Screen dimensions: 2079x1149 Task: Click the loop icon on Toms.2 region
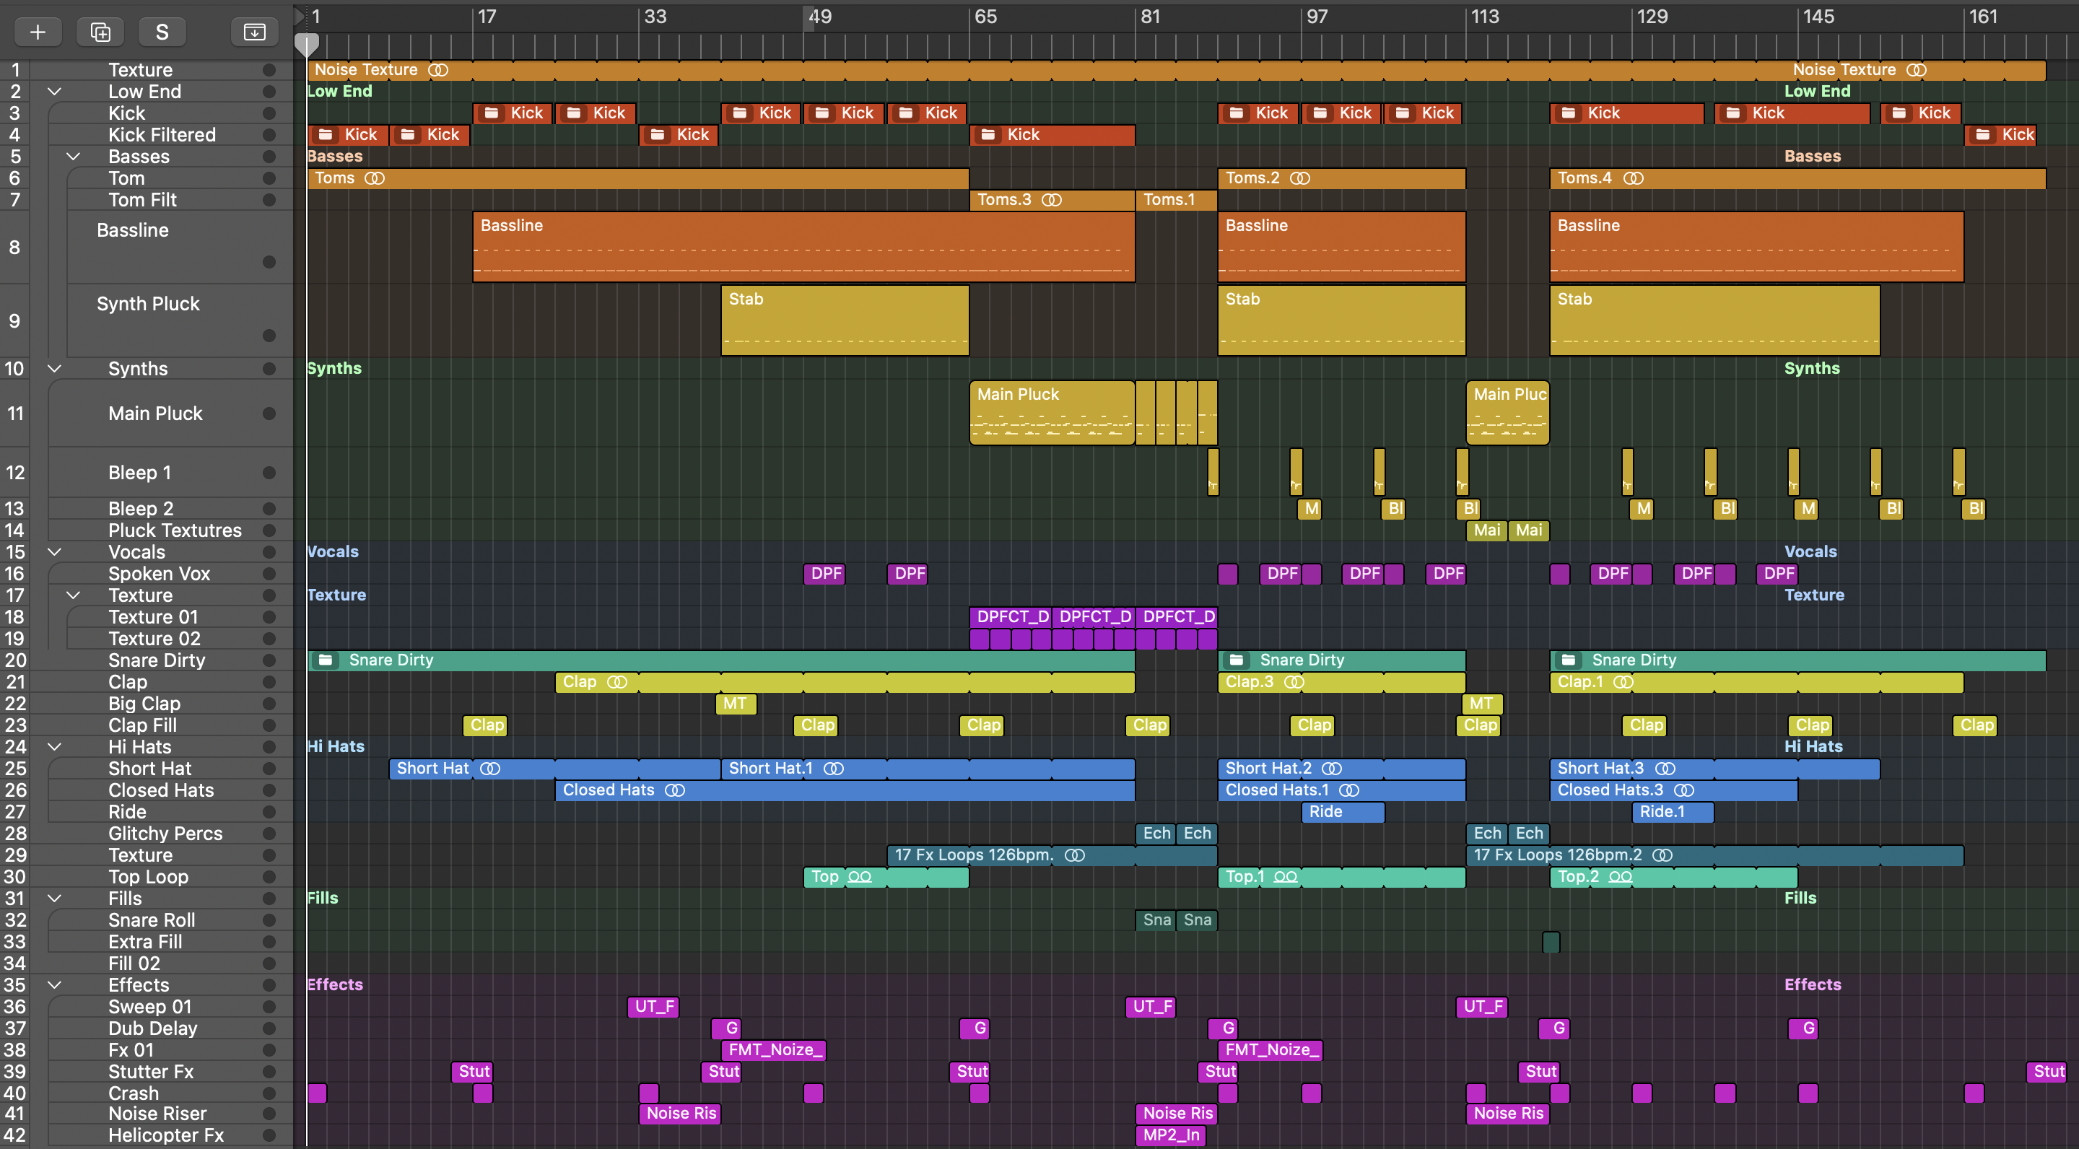tap(1300, 178)
